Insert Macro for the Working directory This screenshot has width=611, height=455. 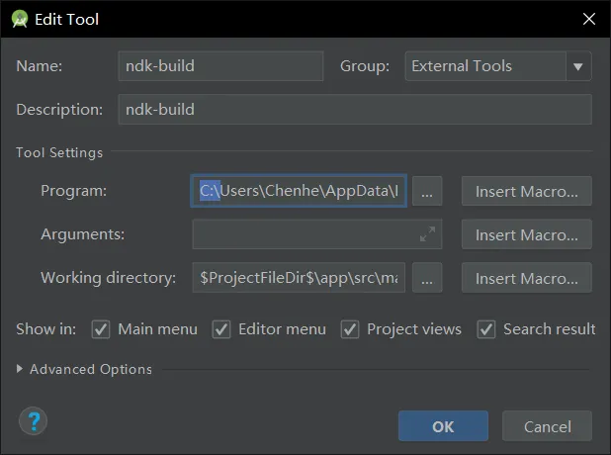pyautogui.click(x=526, y=279)
